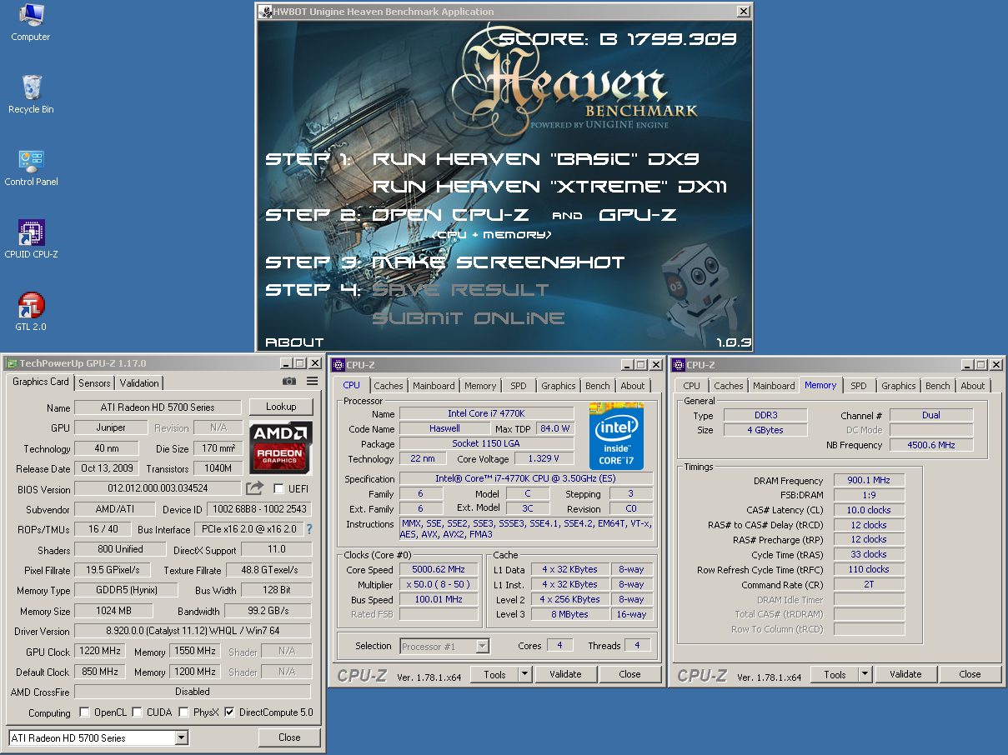Click Validate in CPU-Z CPU window
This screenshot has height=755, width=1008.
(x=565, y=674)
